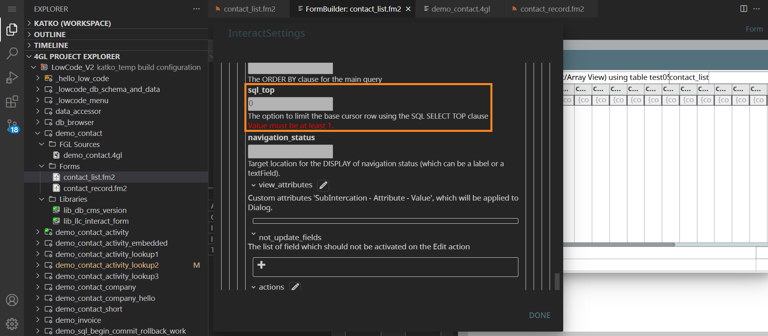Viewport: 768px width, 336px height.
Task: Collapse the not_update_fields section
Action: point(254,234)
